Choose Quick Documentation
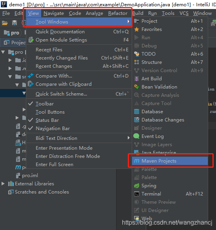216x230 pixels. click(x=79, y=32)
